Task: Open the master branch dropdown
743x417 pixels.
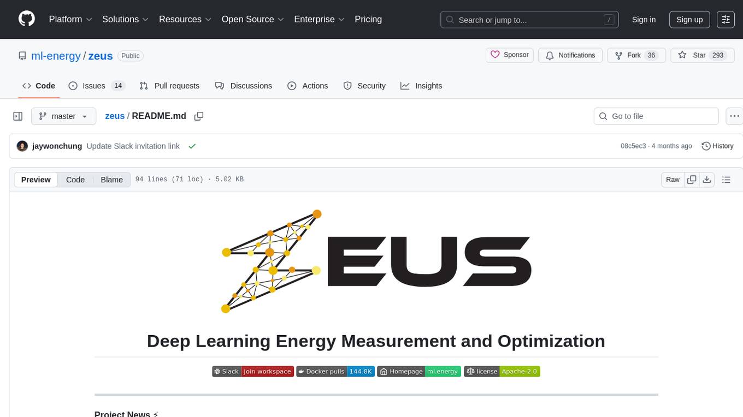Action: click(x=63, y=116)
